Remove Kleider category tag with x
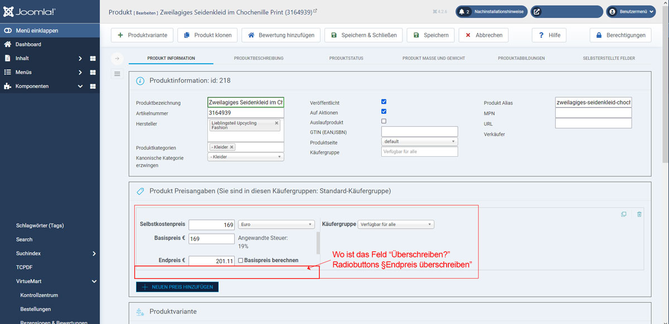 (232, 147)
